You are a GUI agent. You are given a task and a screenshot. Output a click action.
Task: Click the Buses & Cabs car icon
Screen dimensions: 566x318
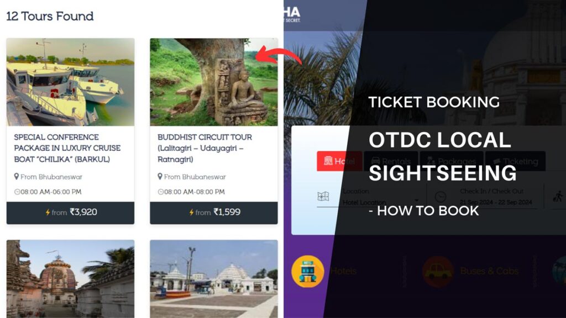[438, 272]
